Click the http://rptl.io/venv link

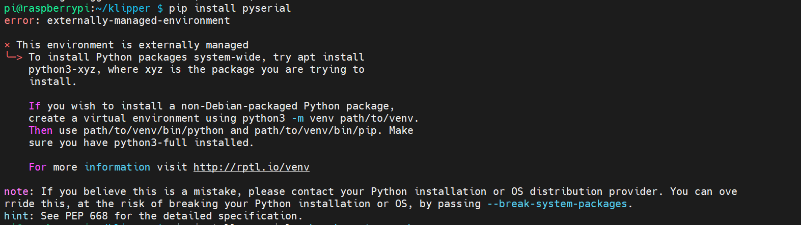(251, 167)
